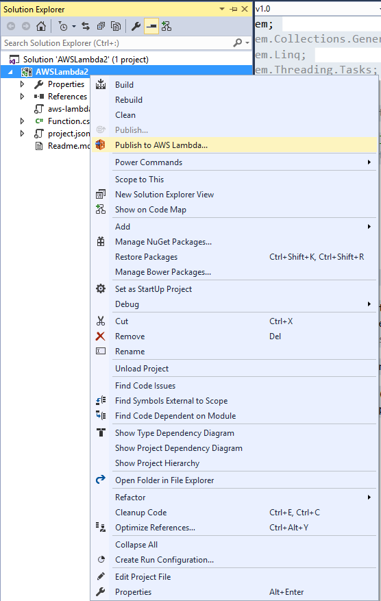Screen dimensions: 381x601
Task: Click the red Remove X icon
Action: click(101, 336)
